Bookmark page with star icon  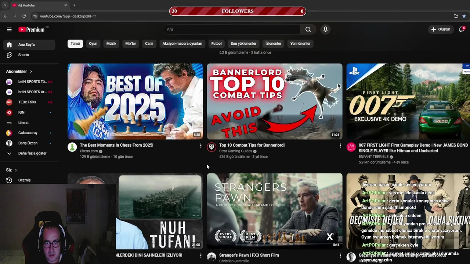click(464, 16)
